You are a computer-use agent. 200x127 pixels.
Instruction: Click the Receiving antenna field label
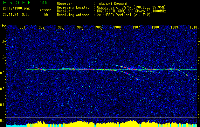[x=73, y=15]
